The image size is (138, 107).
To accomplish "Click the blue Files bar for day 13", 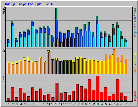I will click(57, 29).
